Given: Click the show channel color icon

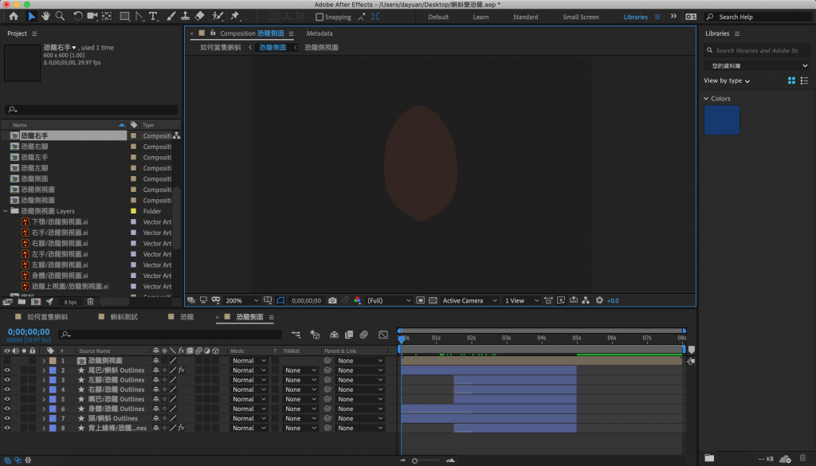Looking at the screenshot, I should coord(357,300).
